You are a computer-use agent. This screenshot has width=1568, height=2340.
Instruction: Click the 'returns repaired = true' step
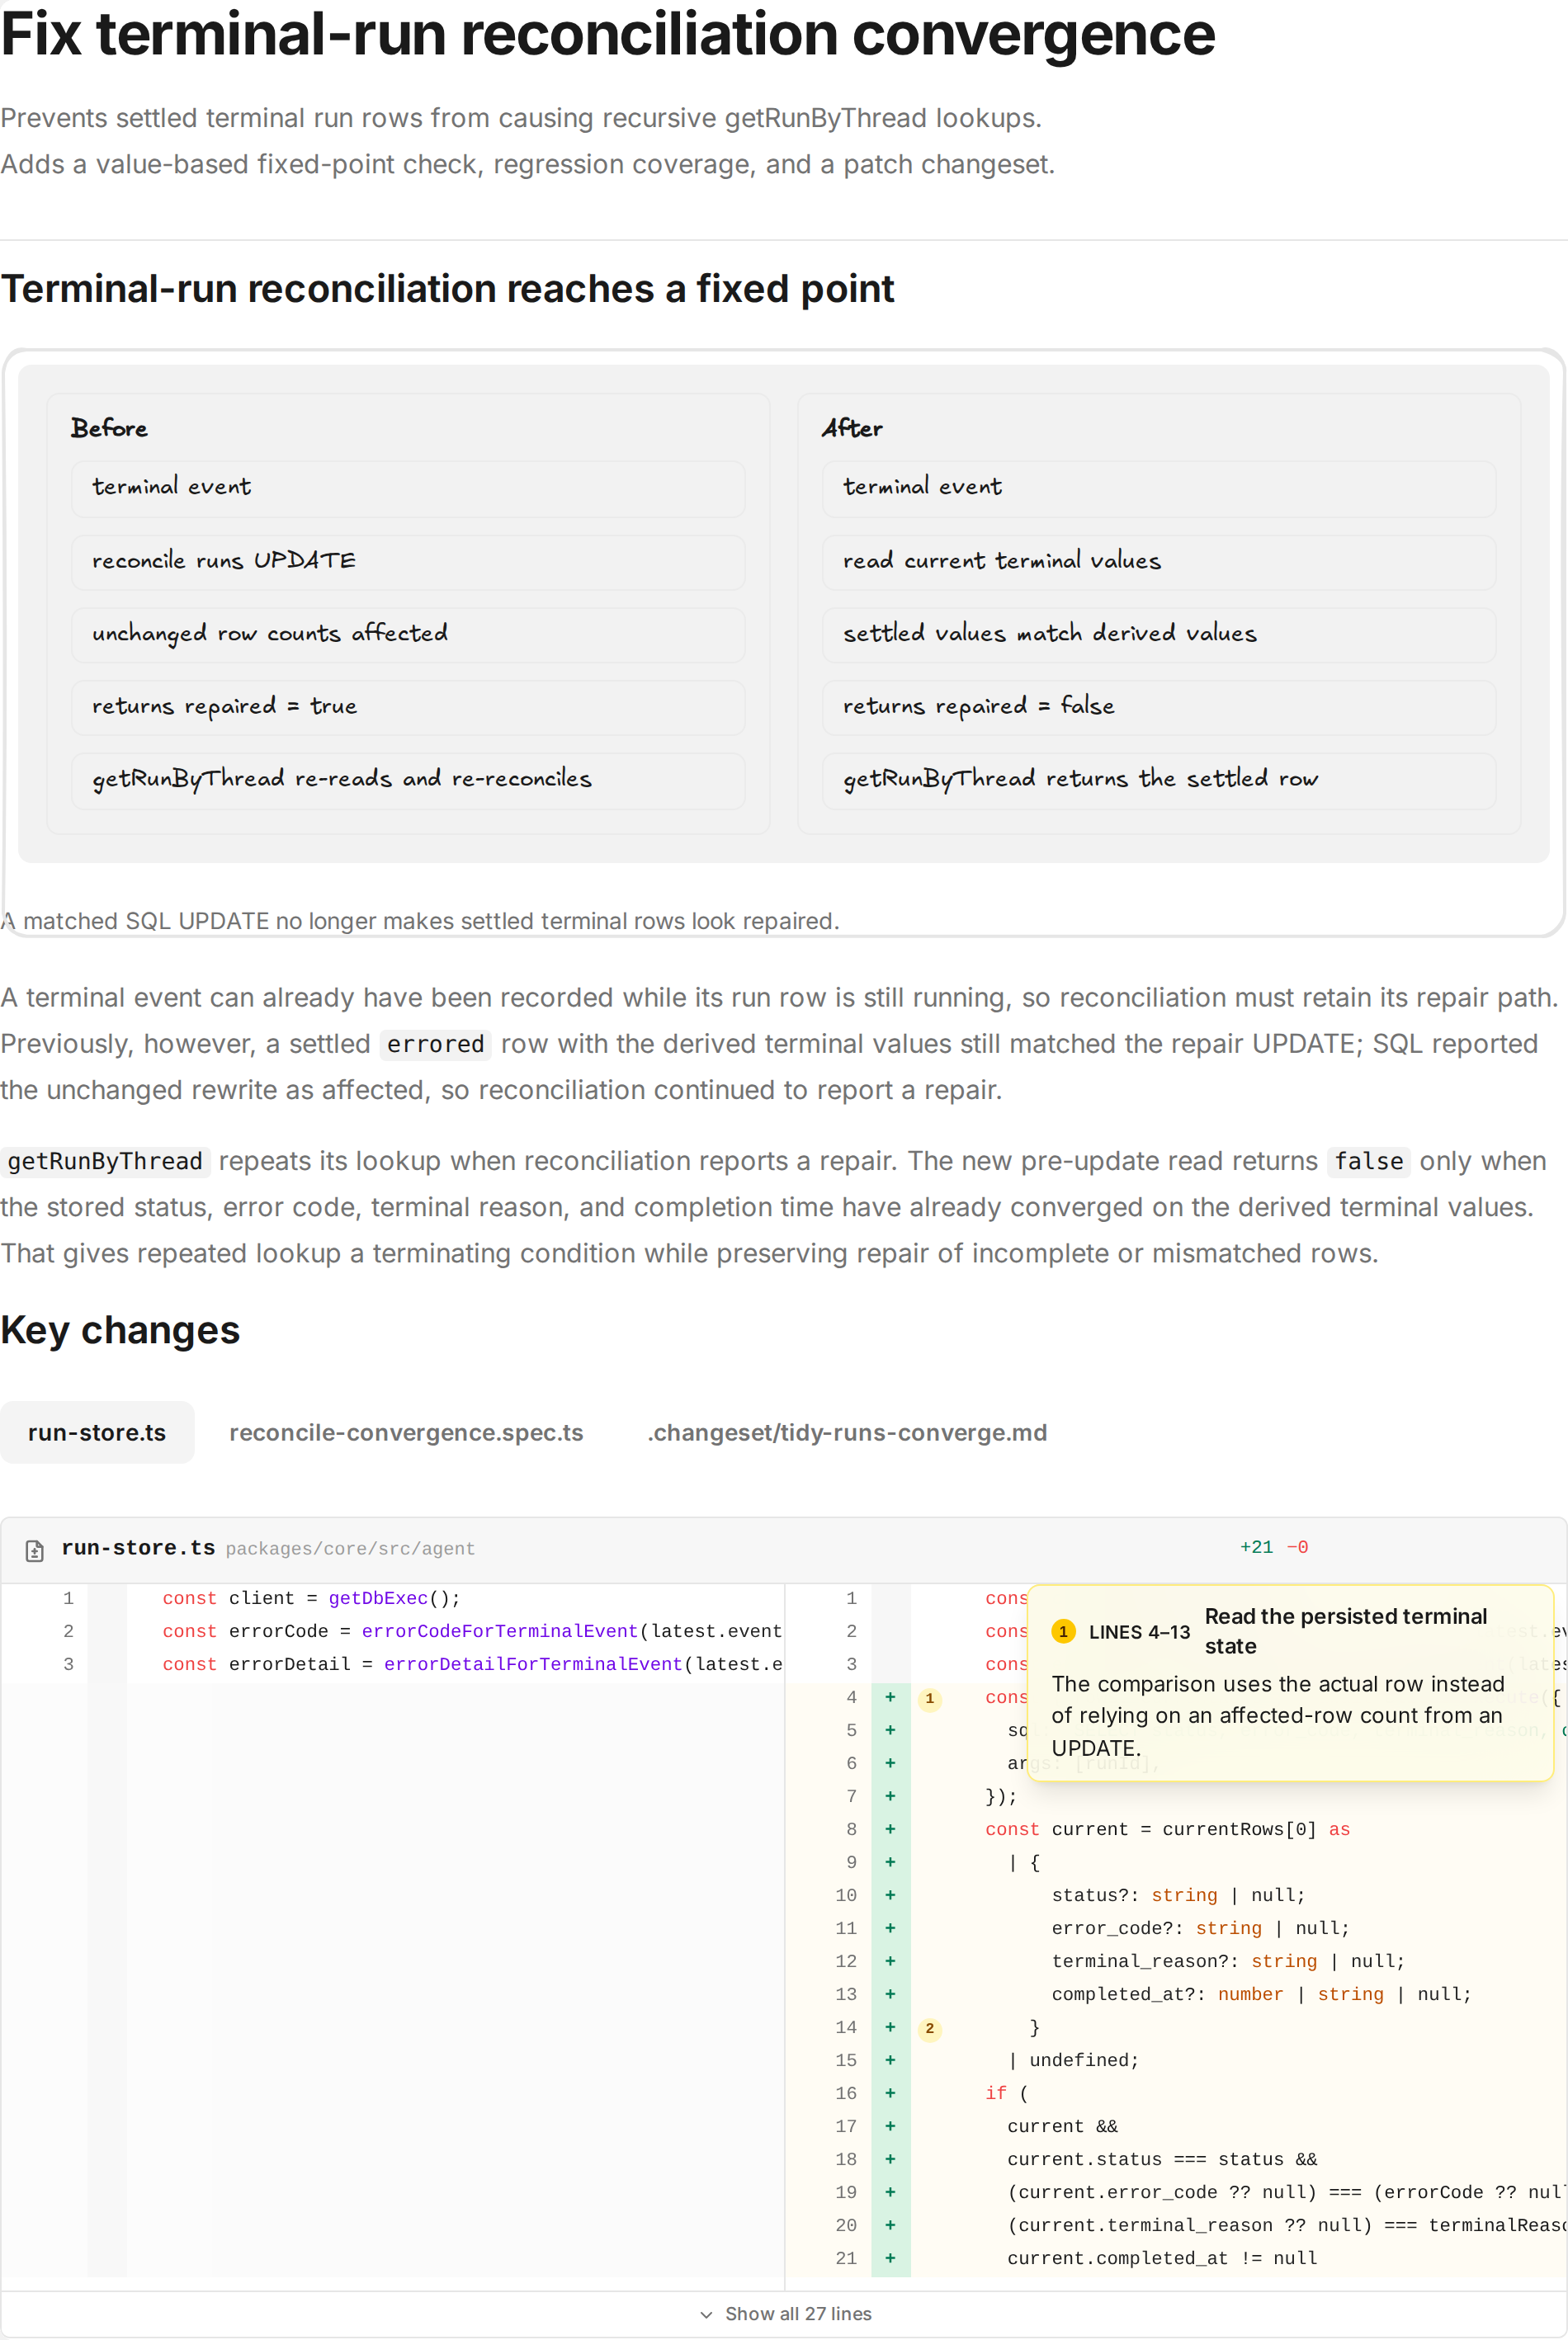click(408, 708)
